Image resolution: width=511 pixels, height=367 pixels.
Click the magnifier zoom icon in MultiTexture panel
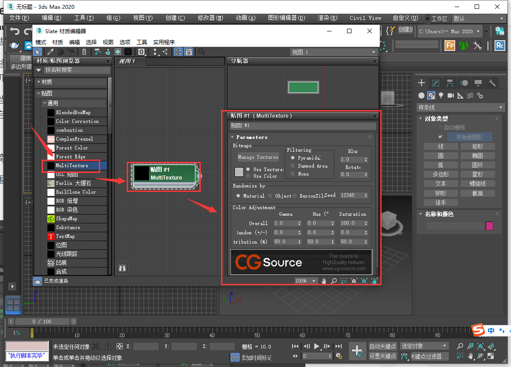(333, 280)
